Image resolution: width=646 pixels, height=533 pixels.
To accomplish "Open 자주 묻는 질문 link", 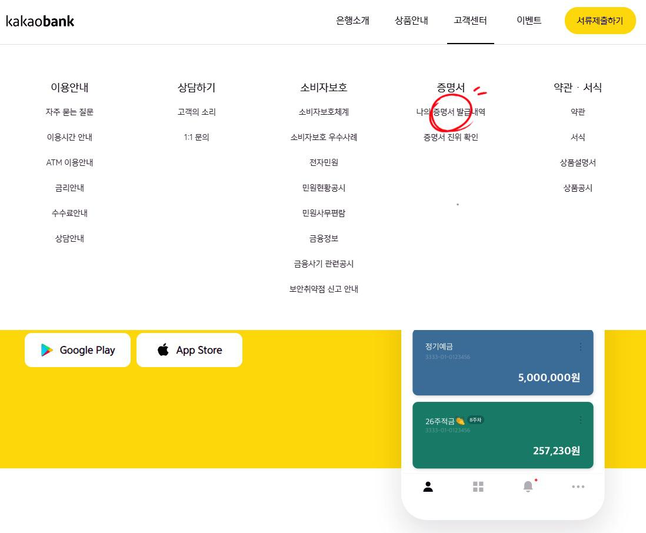I will coord(69,112).
